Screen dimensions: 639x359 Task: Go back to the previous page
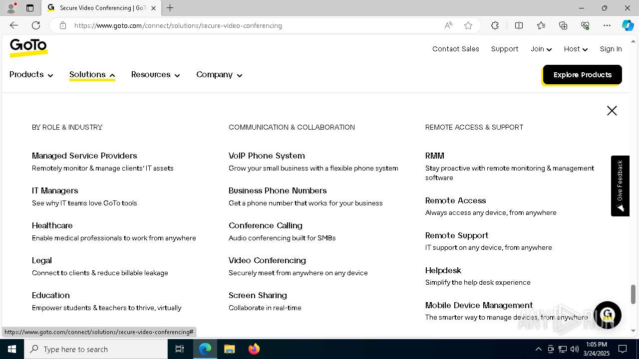(x=14, y=25)
